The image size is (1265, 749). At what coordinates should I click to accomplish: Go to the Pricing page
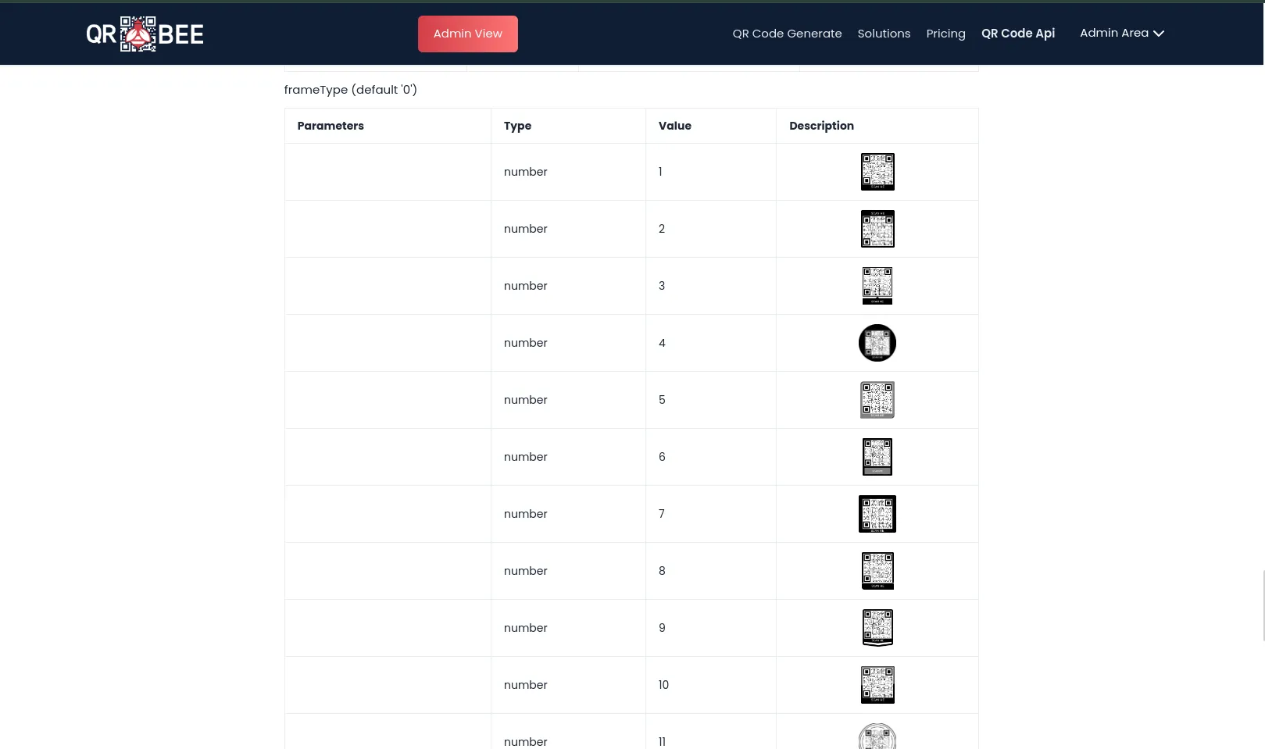tap(945, 34)
